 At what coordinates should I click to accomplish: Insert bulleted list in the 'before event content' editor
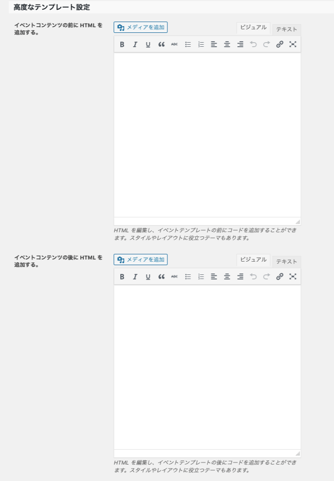click(x=188, y=45)
